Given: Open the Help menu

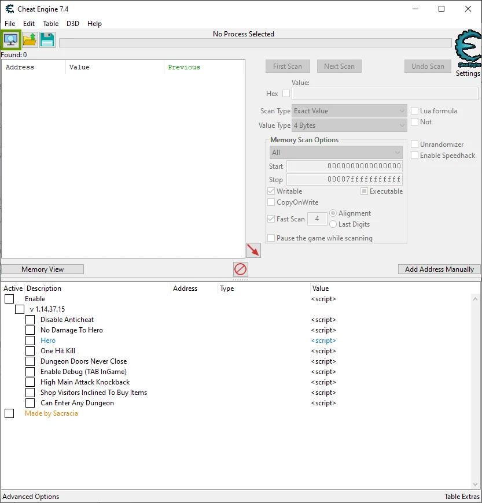Looking at the screenshot, I should click(x=94, y=24).
